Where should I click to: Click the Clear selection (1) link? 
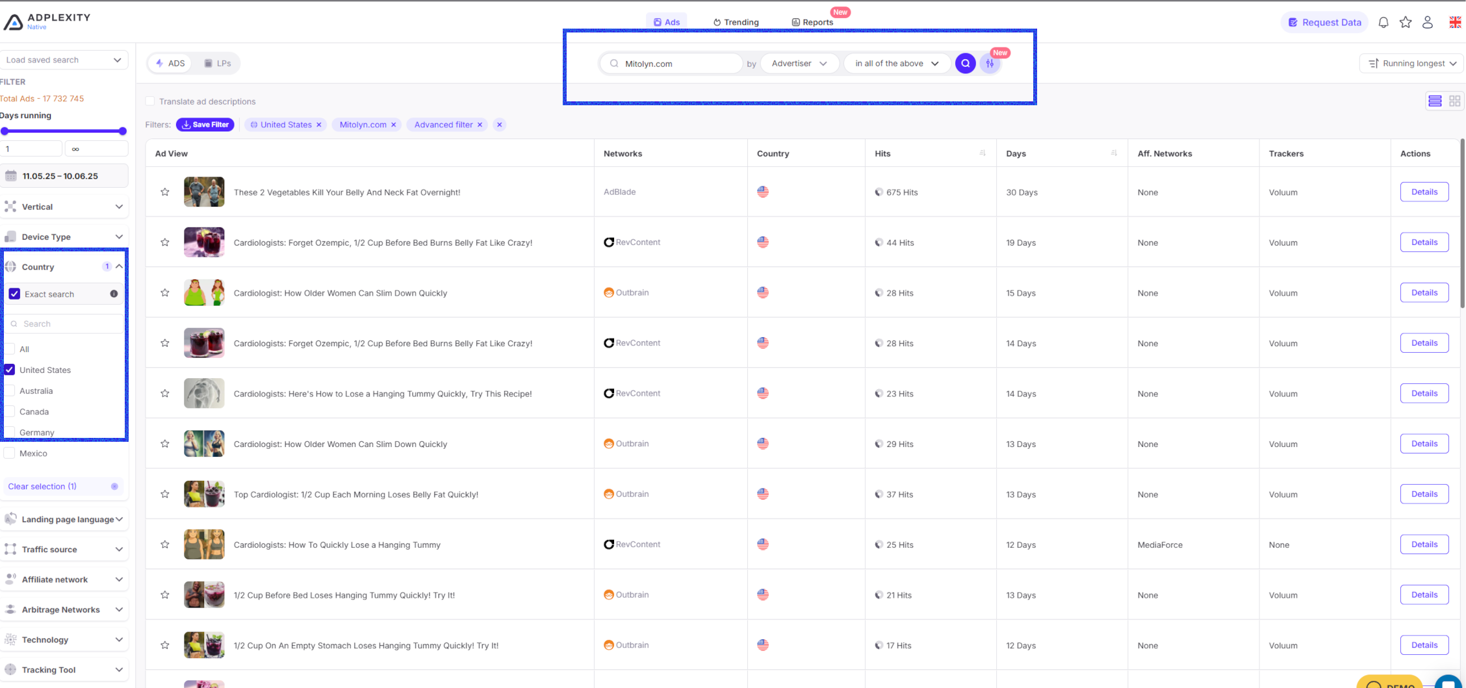pyautogui.click(x=42, y=486)
